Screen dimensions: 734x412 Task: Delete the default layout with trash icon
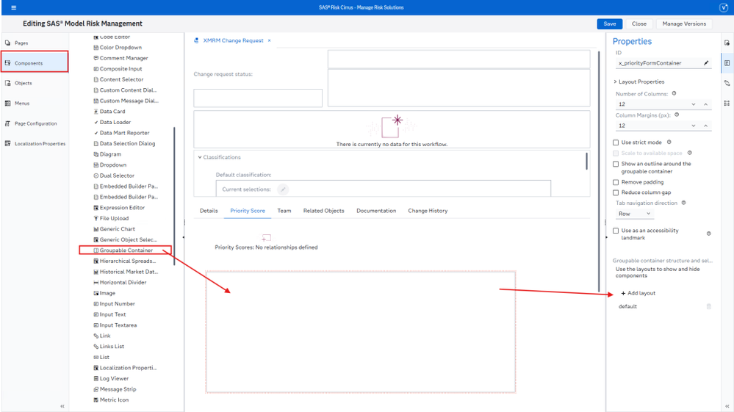[x=709, y=306]
